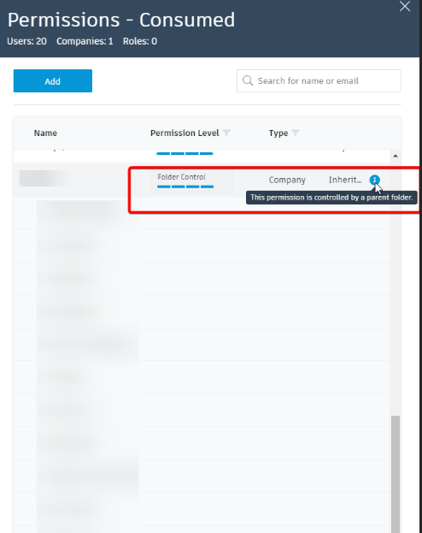Click the Roles: 0 count
422x533 pixels.
point(140,41)
